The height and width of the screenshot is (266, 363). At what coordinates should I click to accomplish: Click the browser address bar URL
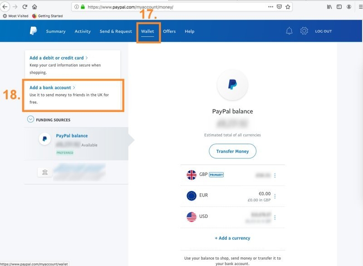[130, 7]
